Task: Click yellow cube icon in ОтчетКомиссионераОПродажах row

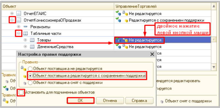Action: (126, 21)
